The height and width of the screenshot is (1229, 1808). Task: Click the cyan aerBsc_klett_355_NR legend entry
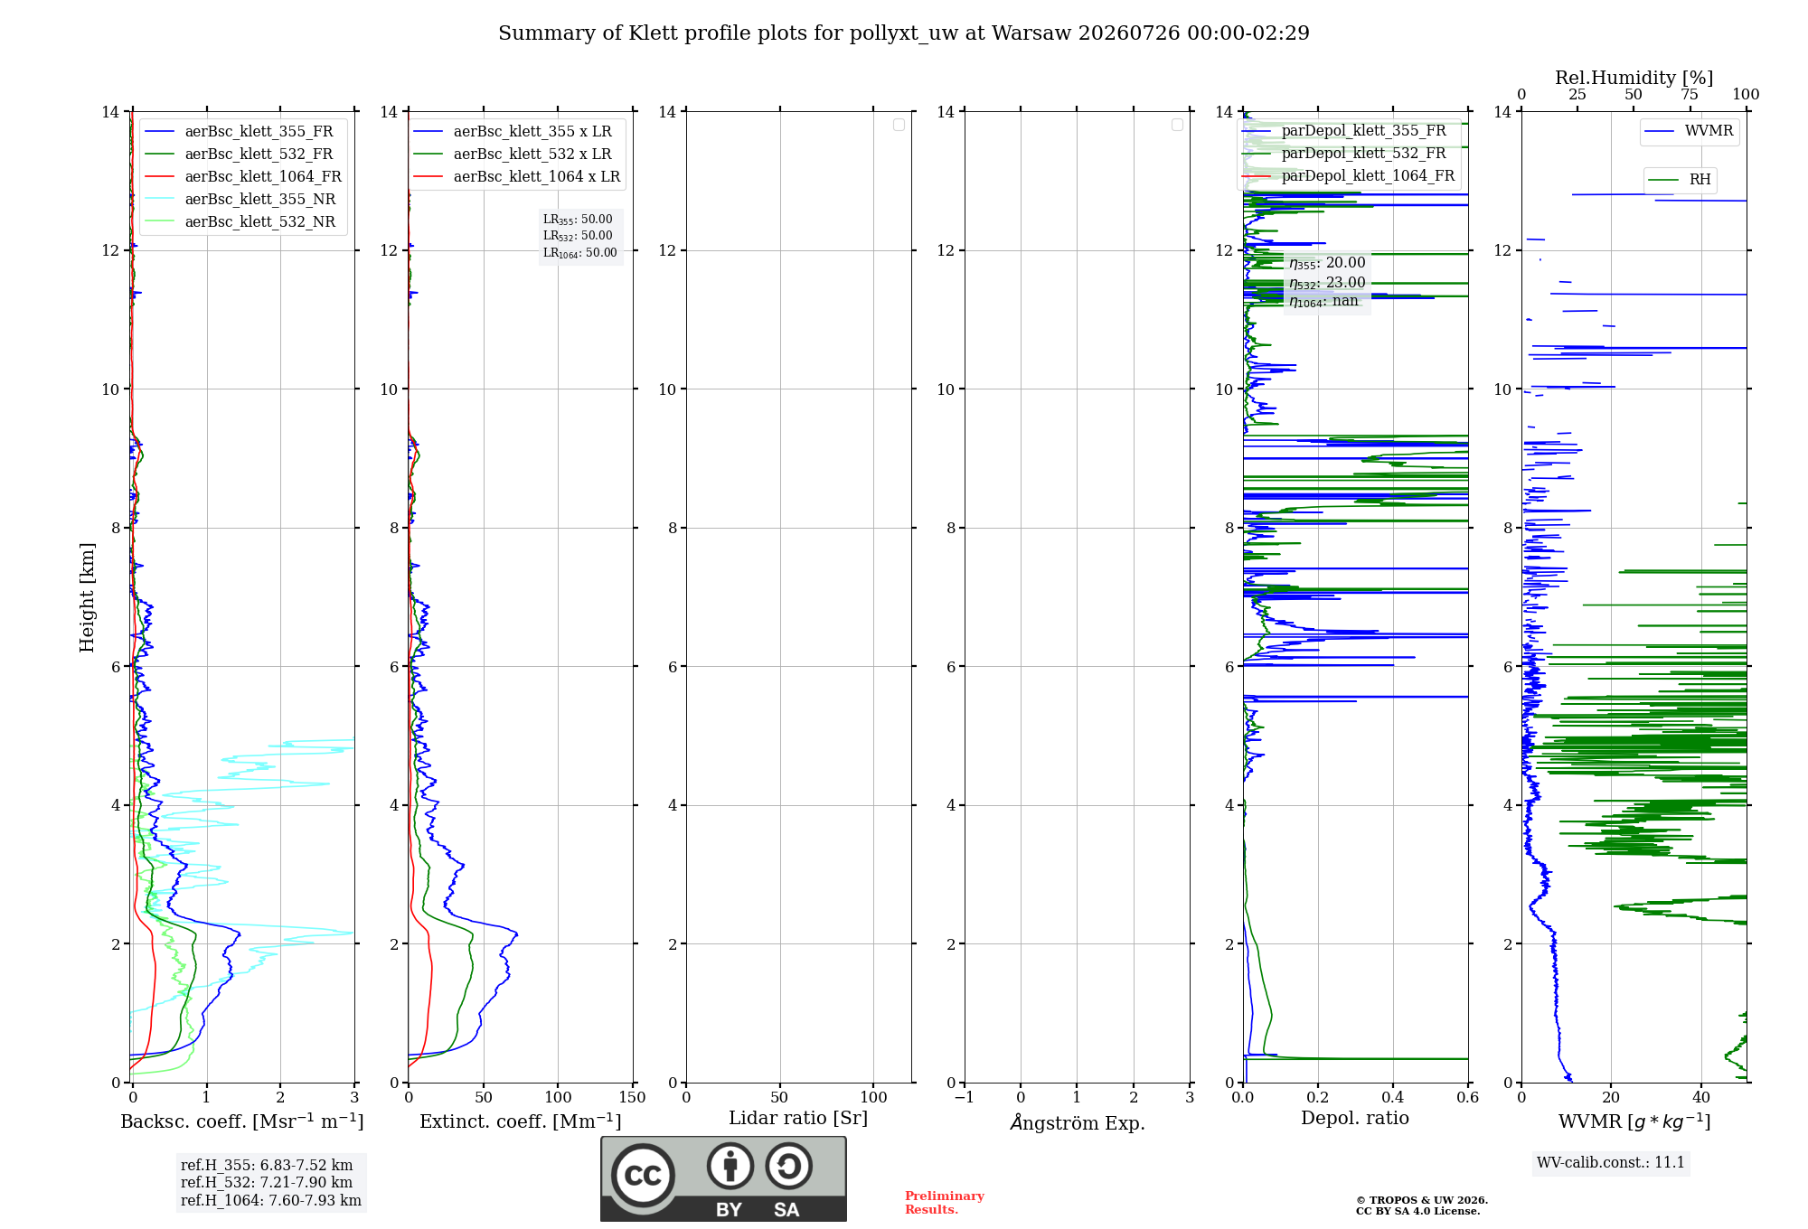pyautogui.click(x=240, y=199)
